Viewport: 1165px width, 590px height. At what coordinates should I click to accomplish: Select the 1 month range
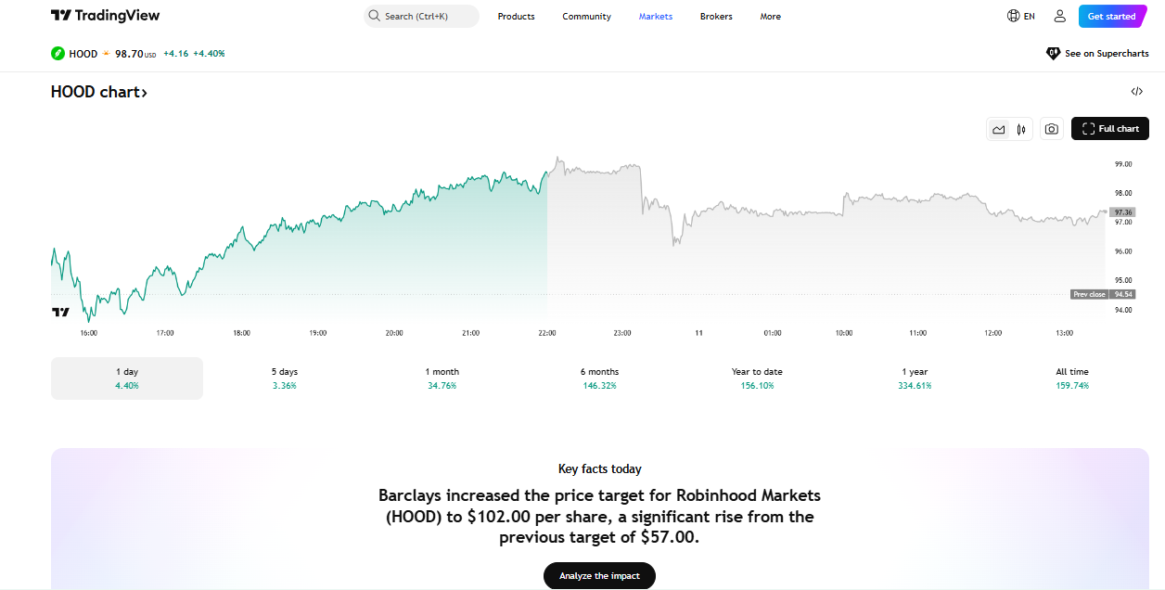pos(442,378)
